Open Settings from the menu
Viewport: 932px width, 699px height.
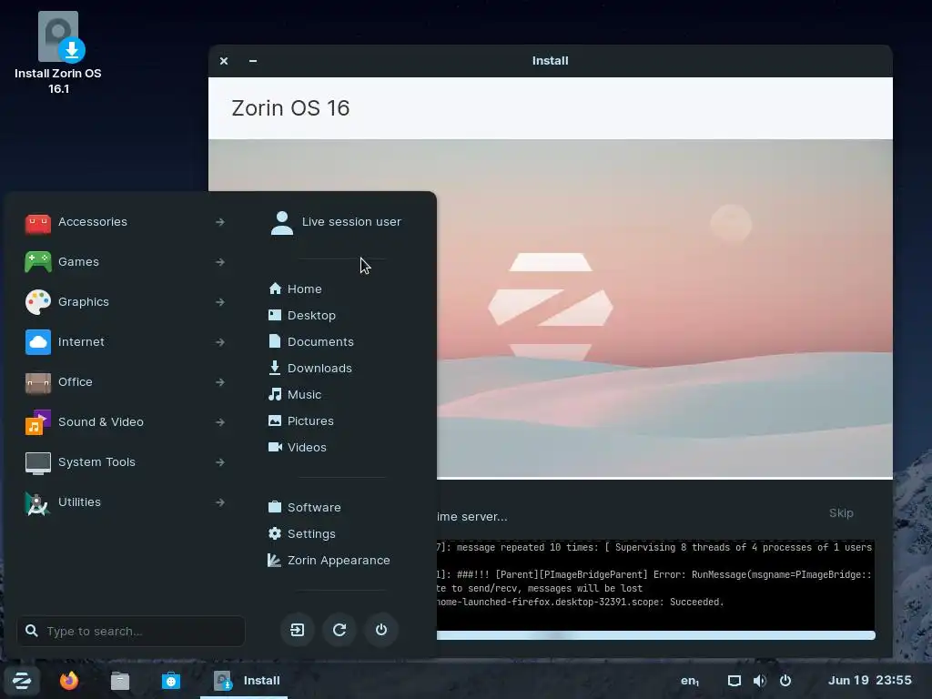pyautogui.click(x=302, y=533)
